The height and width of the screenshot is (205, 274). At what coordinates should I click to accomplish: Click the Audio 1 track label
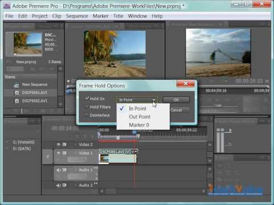[x=86, y=170]
